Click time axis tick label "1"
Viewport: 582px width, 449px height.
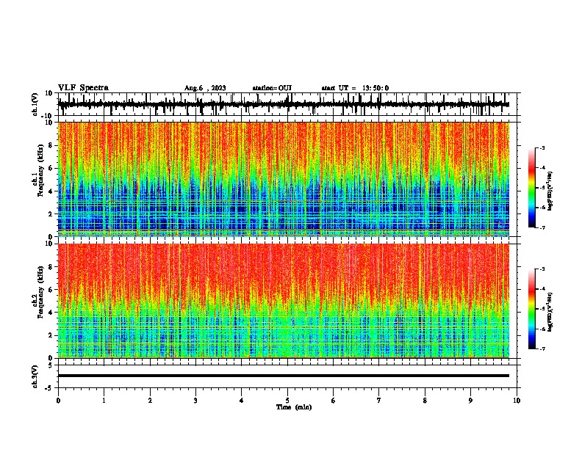coord(104,401)
